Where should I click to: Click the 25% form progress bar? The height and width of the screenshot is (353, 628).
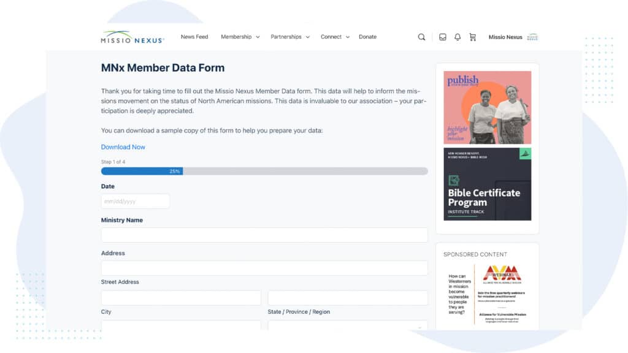click(x=264, y=172)
